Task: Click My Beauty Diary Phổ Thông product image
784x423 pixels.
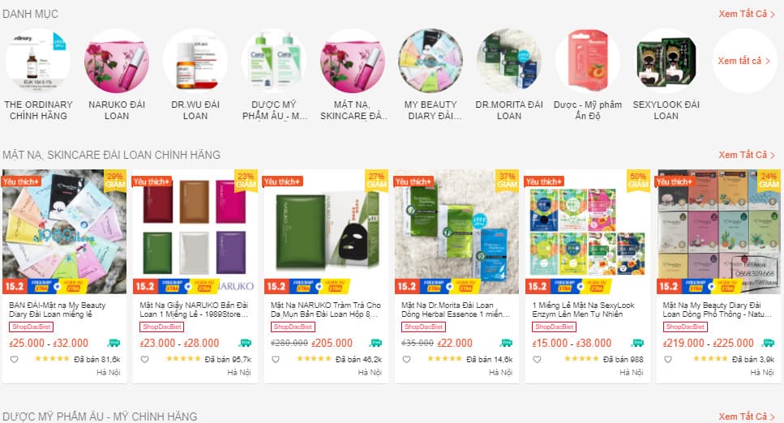Action: (x=718, y=232)
